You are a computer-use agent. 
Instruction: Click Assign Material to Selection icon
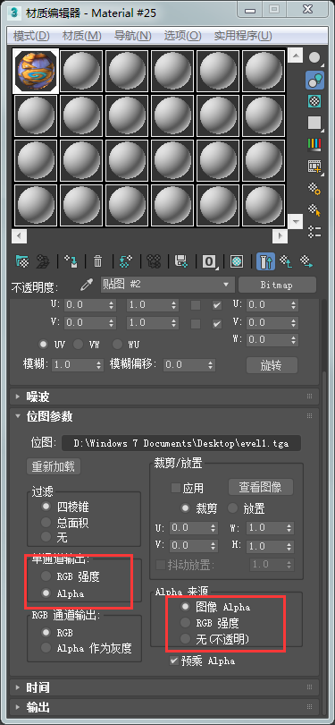(x=71, y=261)
